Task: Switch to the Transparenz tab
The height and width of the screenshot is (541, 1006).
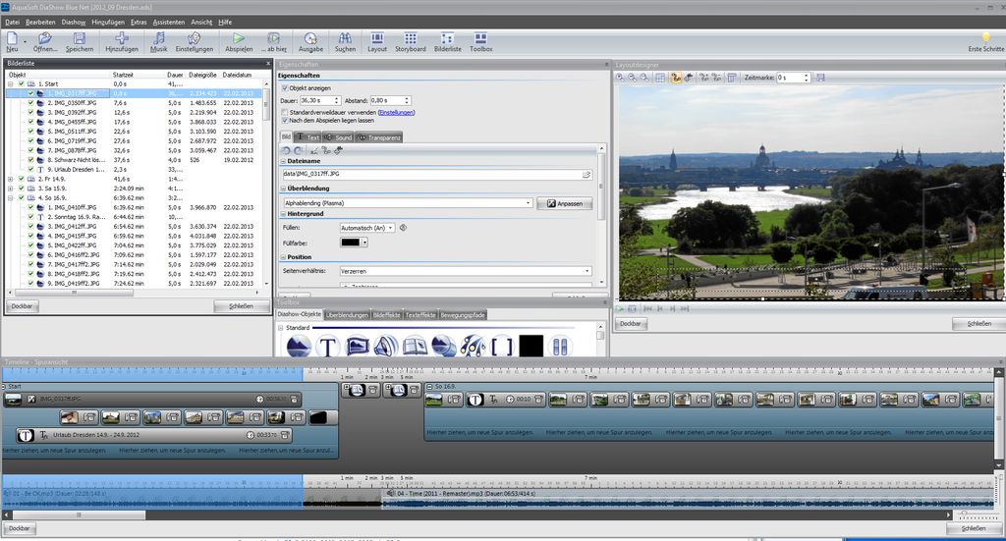Action: [379, 137]
